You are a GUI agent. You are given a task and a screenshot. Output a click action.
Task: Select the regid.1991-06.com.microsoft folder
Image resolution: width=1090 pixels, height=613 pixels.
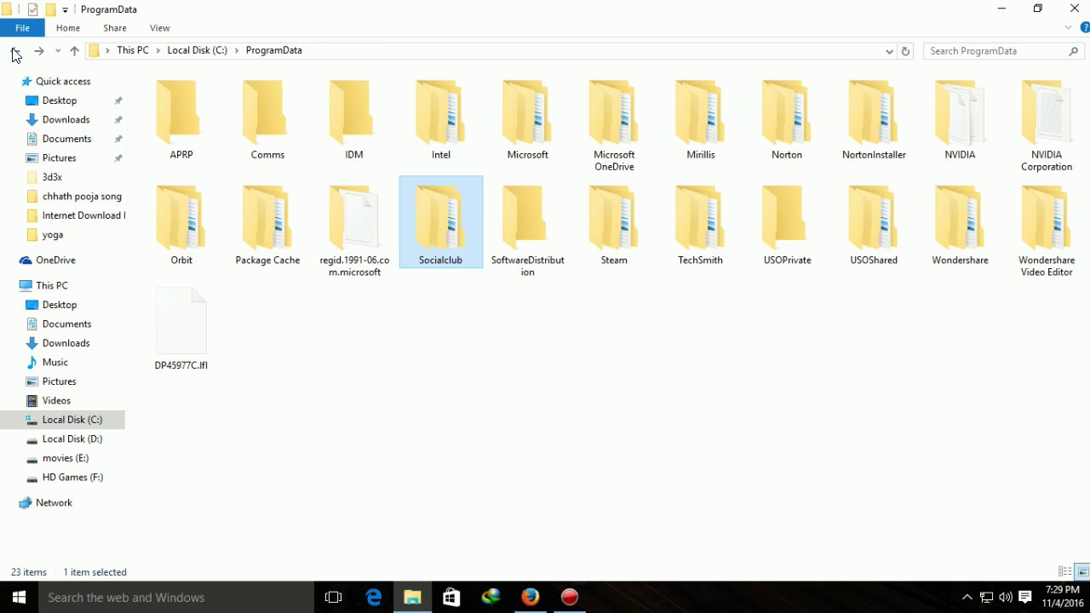tap(354, 232)
